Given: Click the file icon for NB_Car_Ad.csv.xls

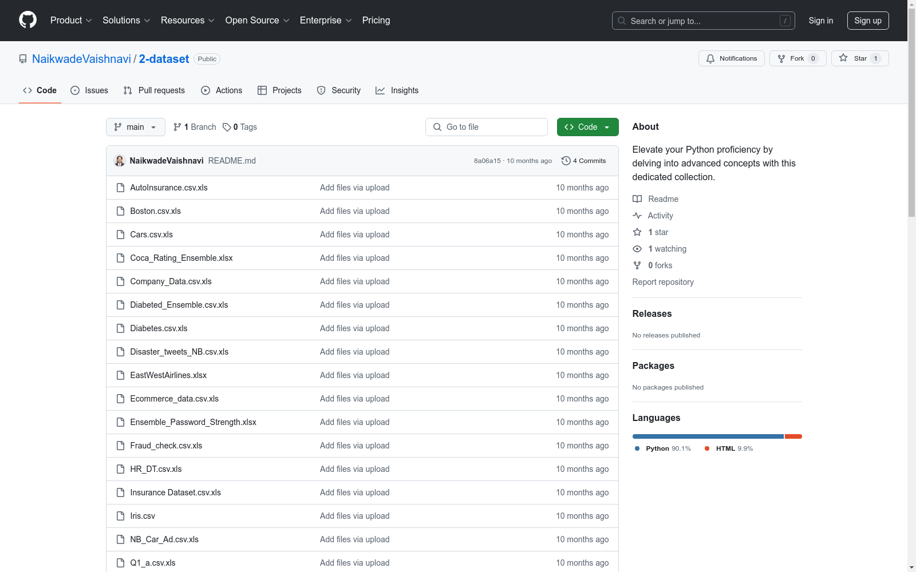Looking at the screenshot, I should pos(120,539).
